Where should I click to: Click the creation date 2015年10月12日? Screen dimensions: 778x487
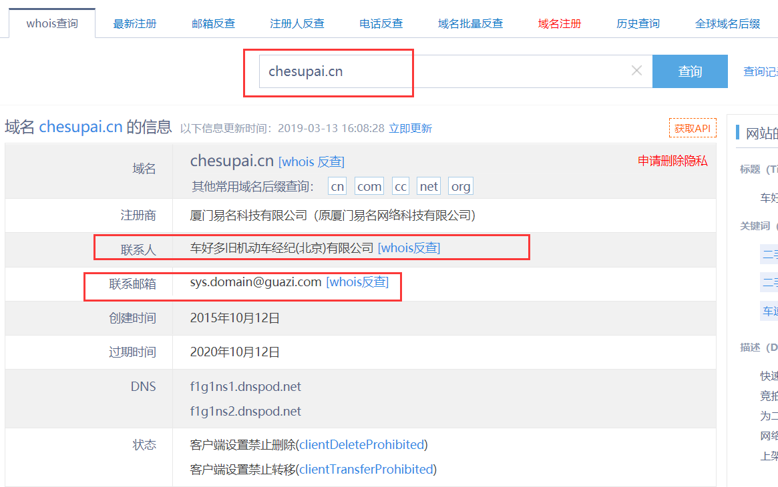tap(234, 318)
